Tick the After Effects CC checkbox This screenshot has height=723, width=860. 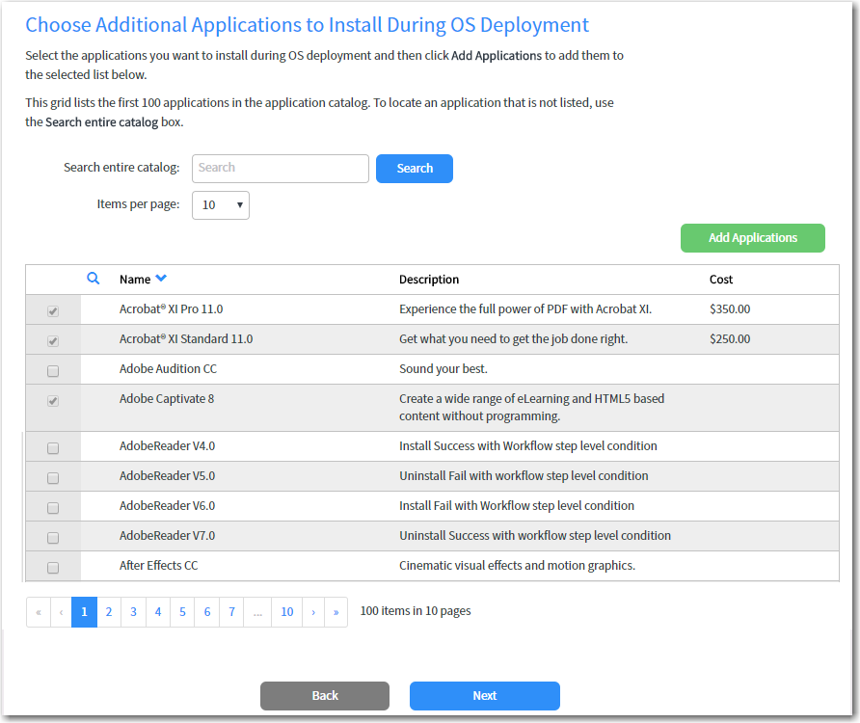(53, 568)
